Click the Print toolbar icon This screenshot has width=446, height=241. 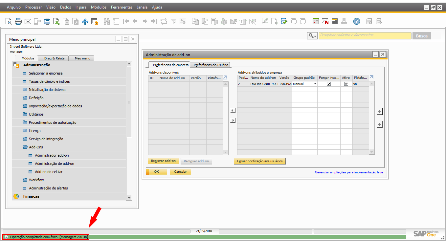click(18, 22)
